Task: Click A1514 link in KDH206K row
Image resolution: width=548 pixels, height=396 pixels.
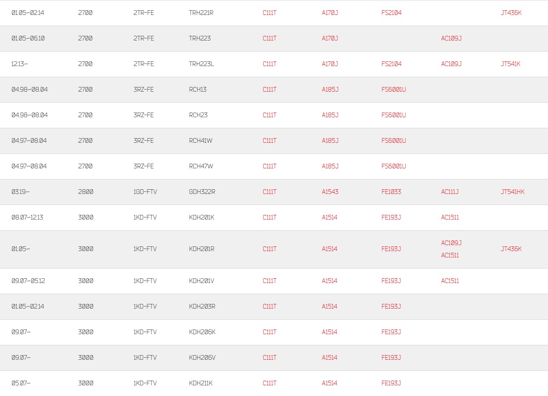Action: (x=330, y=332)
